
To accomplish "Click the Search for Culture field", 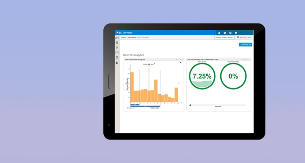I will [244, 37].
